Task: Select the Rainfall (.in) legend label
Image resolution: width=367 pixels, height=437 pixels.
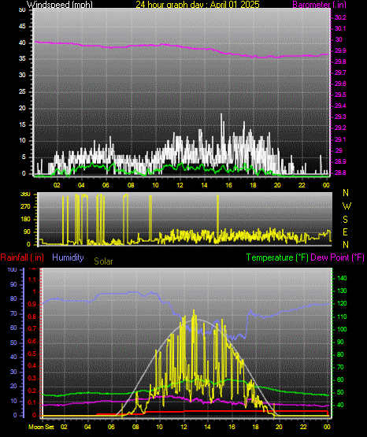Action: click(22, 257)
